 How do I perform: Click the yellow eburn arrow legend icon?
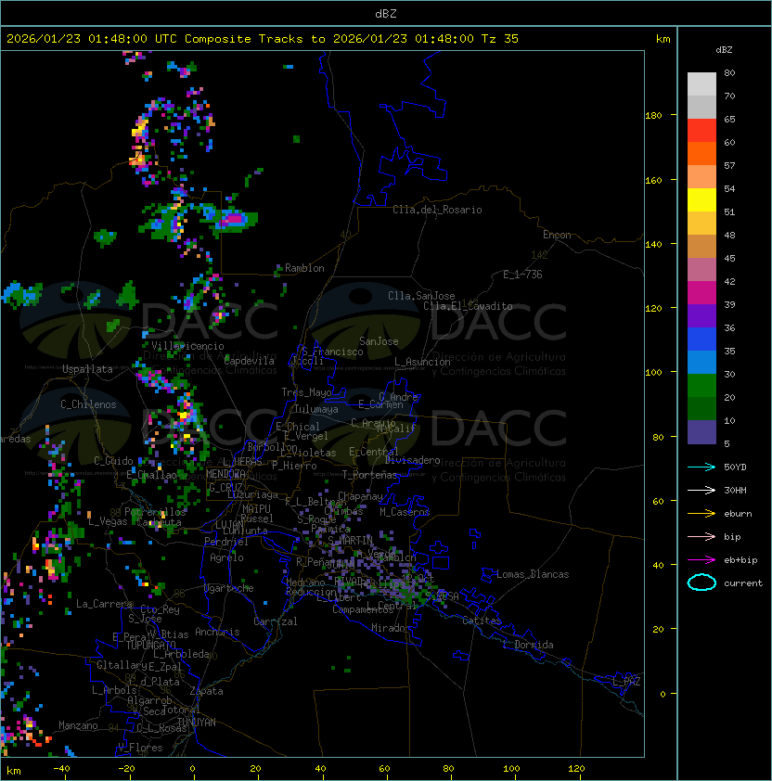pos(701,514)
